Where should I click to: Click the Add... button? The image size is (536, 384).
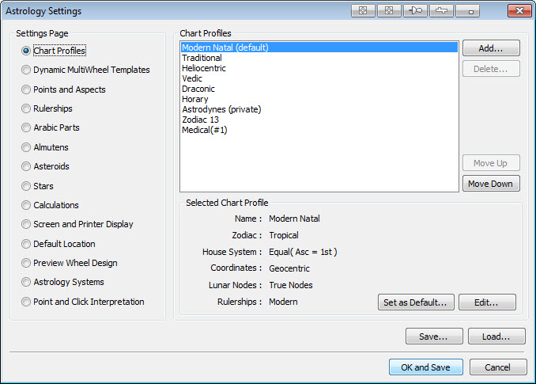[x=491, y=48]
